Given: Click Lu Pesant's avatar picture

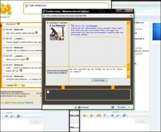Looking at the screenshot, I should [57, 34].
